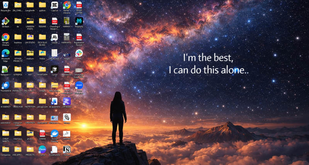Select the Cursor editor icon
This screenshot has width=309, height=165.
pyautogui.click(x=54, y=69)
